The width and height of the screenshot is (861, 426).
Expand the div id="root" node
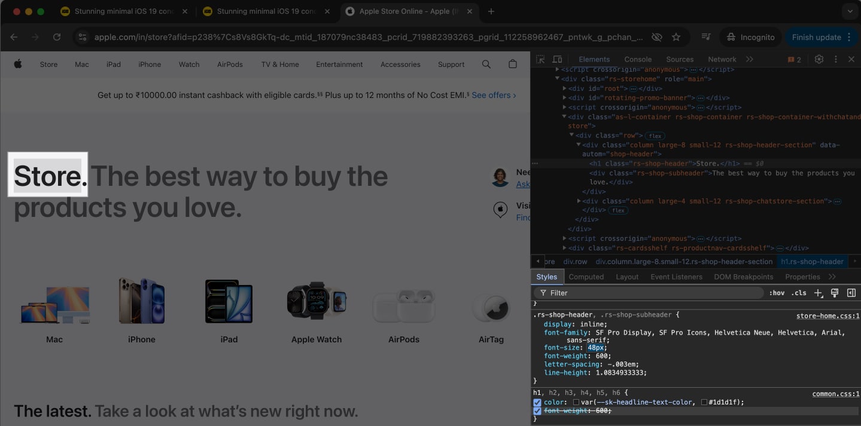click(x=564, y=88)
